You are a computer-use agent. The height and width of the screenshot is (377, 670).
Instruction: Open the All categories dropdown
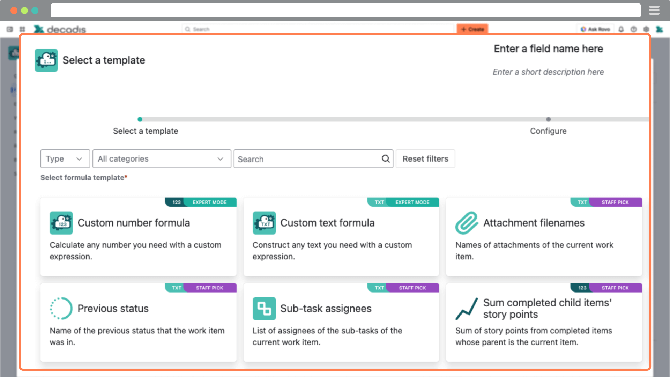pos(162,159)
